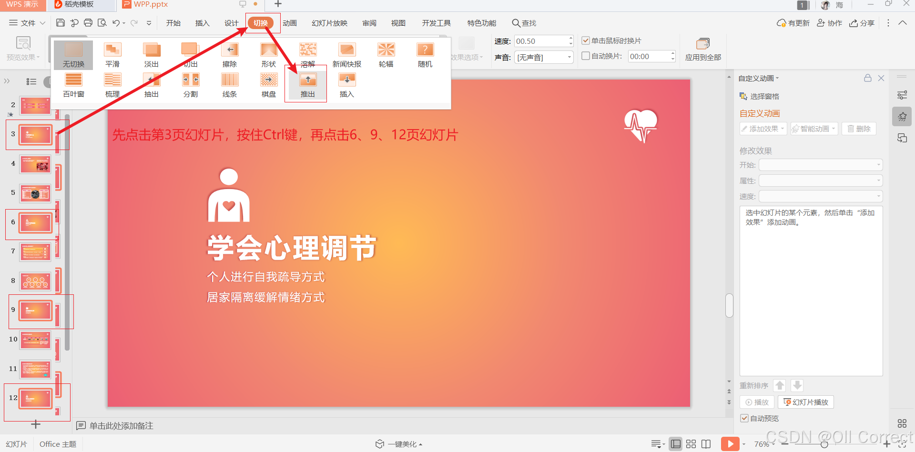Start slideshow with orange play button
This screenshot has width=915, height=452.
coord(730,444)
